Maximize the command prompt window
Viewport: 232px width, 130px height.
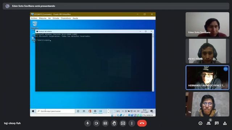(x=146, y=31)
